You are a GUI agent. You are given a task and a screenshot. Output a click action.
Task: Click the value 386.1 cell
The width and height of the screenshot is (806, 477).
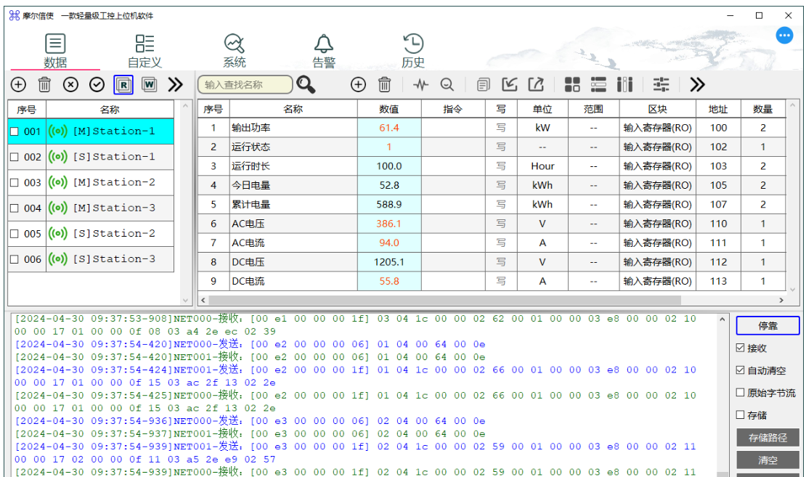tap(389, 224)
